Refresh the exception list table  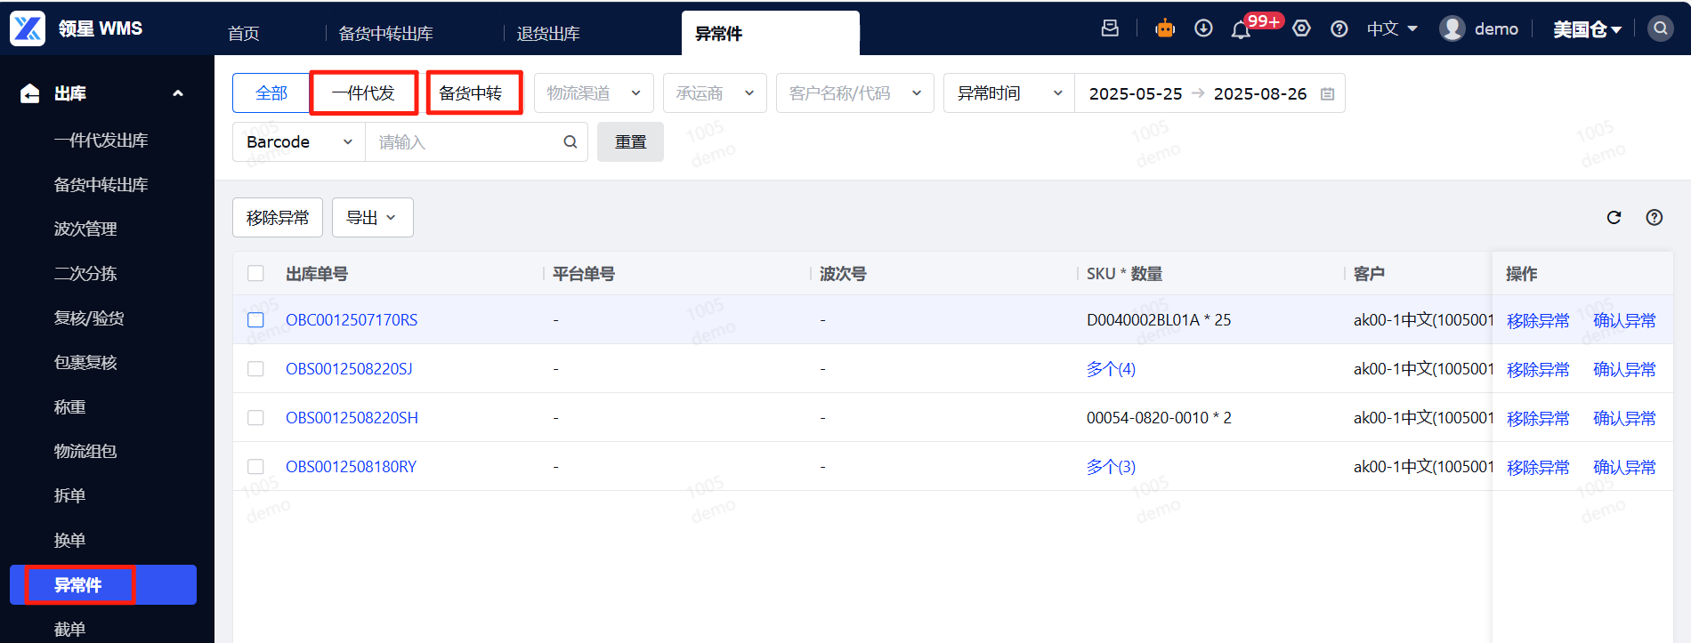coord(1614,217)
